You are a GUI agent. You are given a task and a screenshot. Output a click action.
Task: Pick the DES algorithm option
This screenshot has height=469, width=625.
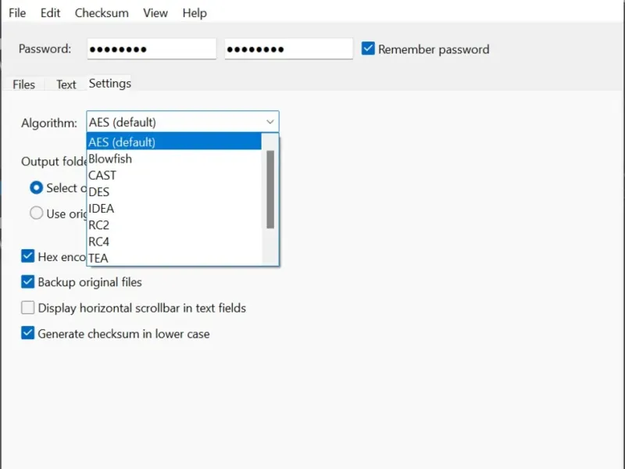tap(99, 192)
